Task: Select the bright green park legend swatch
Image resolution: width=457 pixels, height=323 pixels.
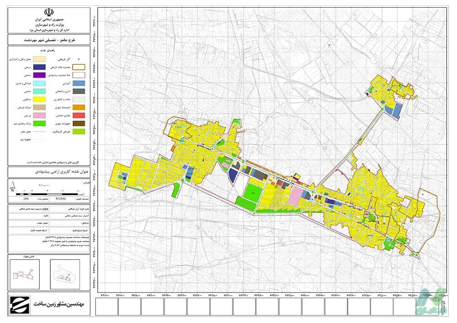Action: (x=39, y=123)
